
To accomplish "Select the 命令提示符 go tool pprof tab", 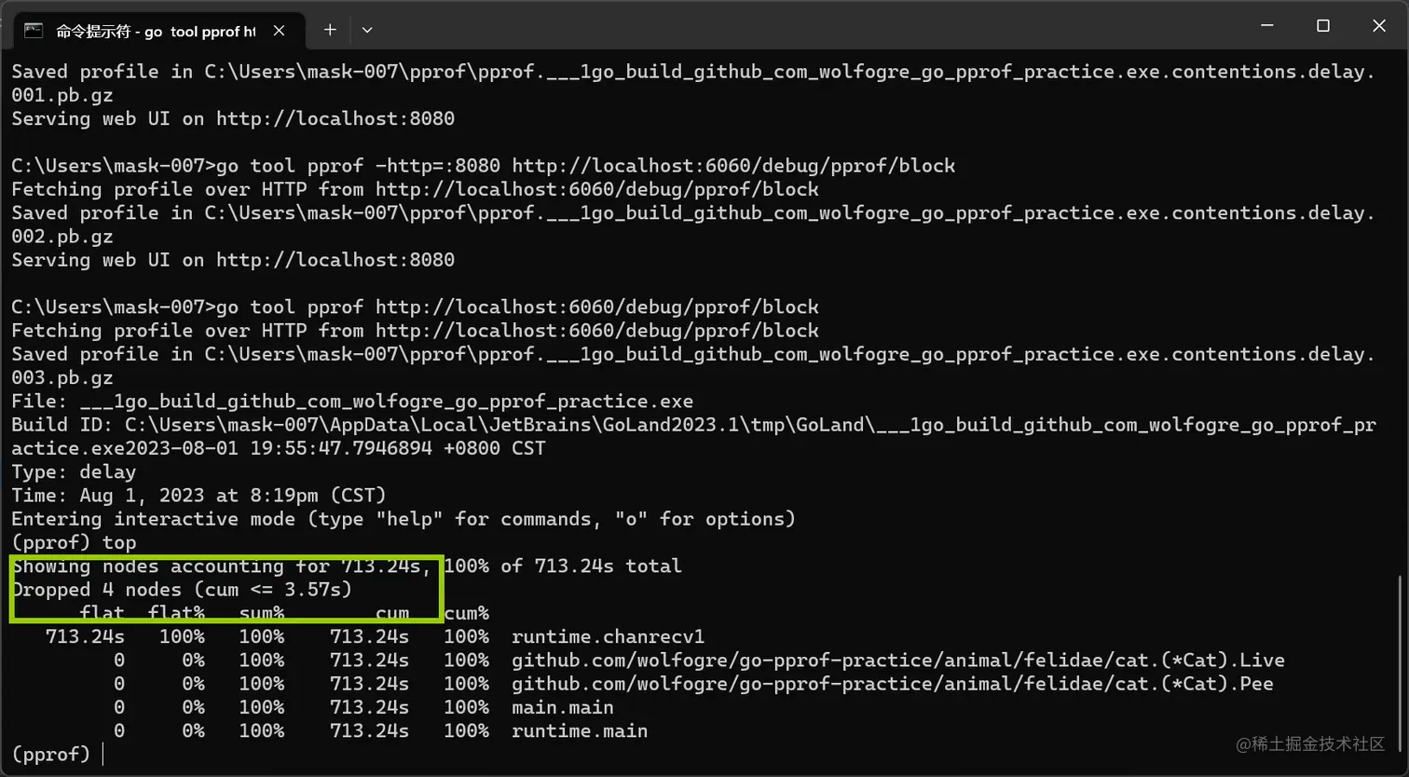I will [158, 31].
